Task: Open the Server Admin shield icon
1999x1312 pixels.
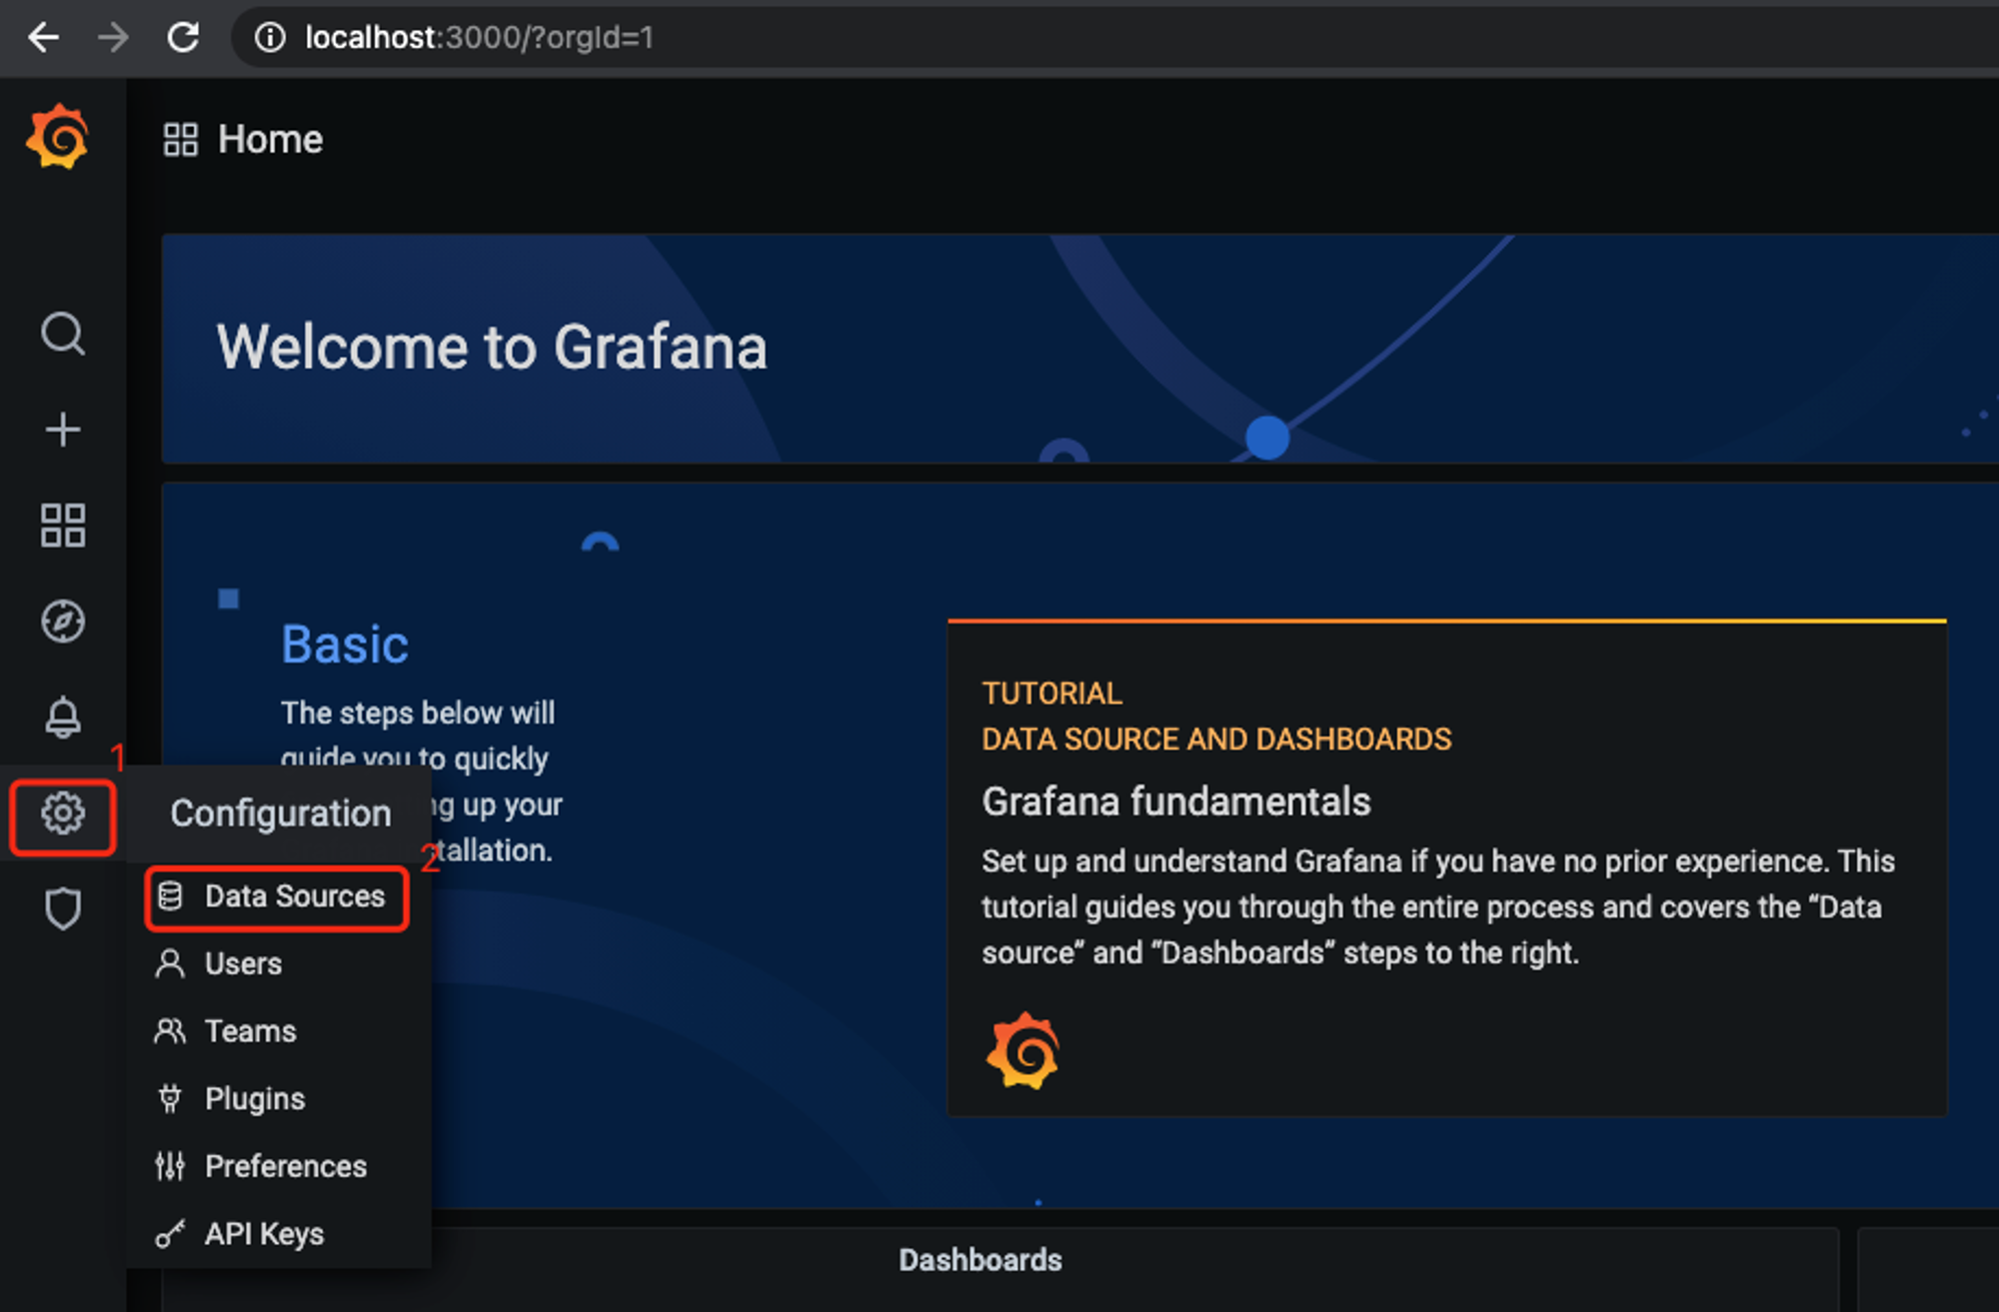Action: click(x=62, y=909)
